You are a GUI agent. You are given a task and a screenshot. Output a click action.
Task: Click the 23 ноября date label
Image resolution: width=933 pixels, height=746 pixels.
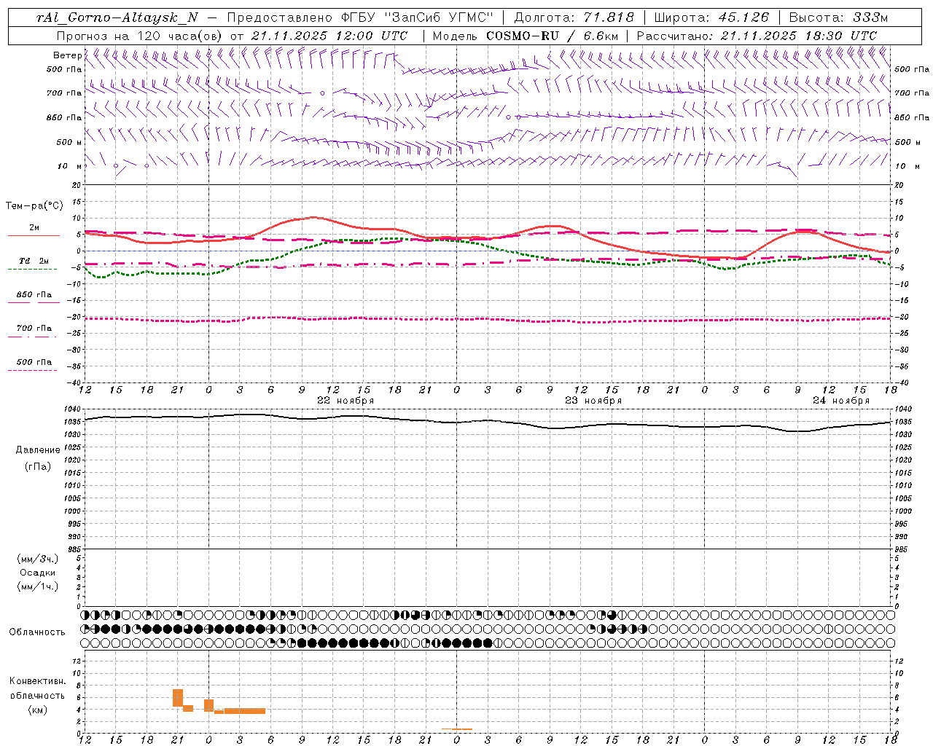(x=593, y=401)
